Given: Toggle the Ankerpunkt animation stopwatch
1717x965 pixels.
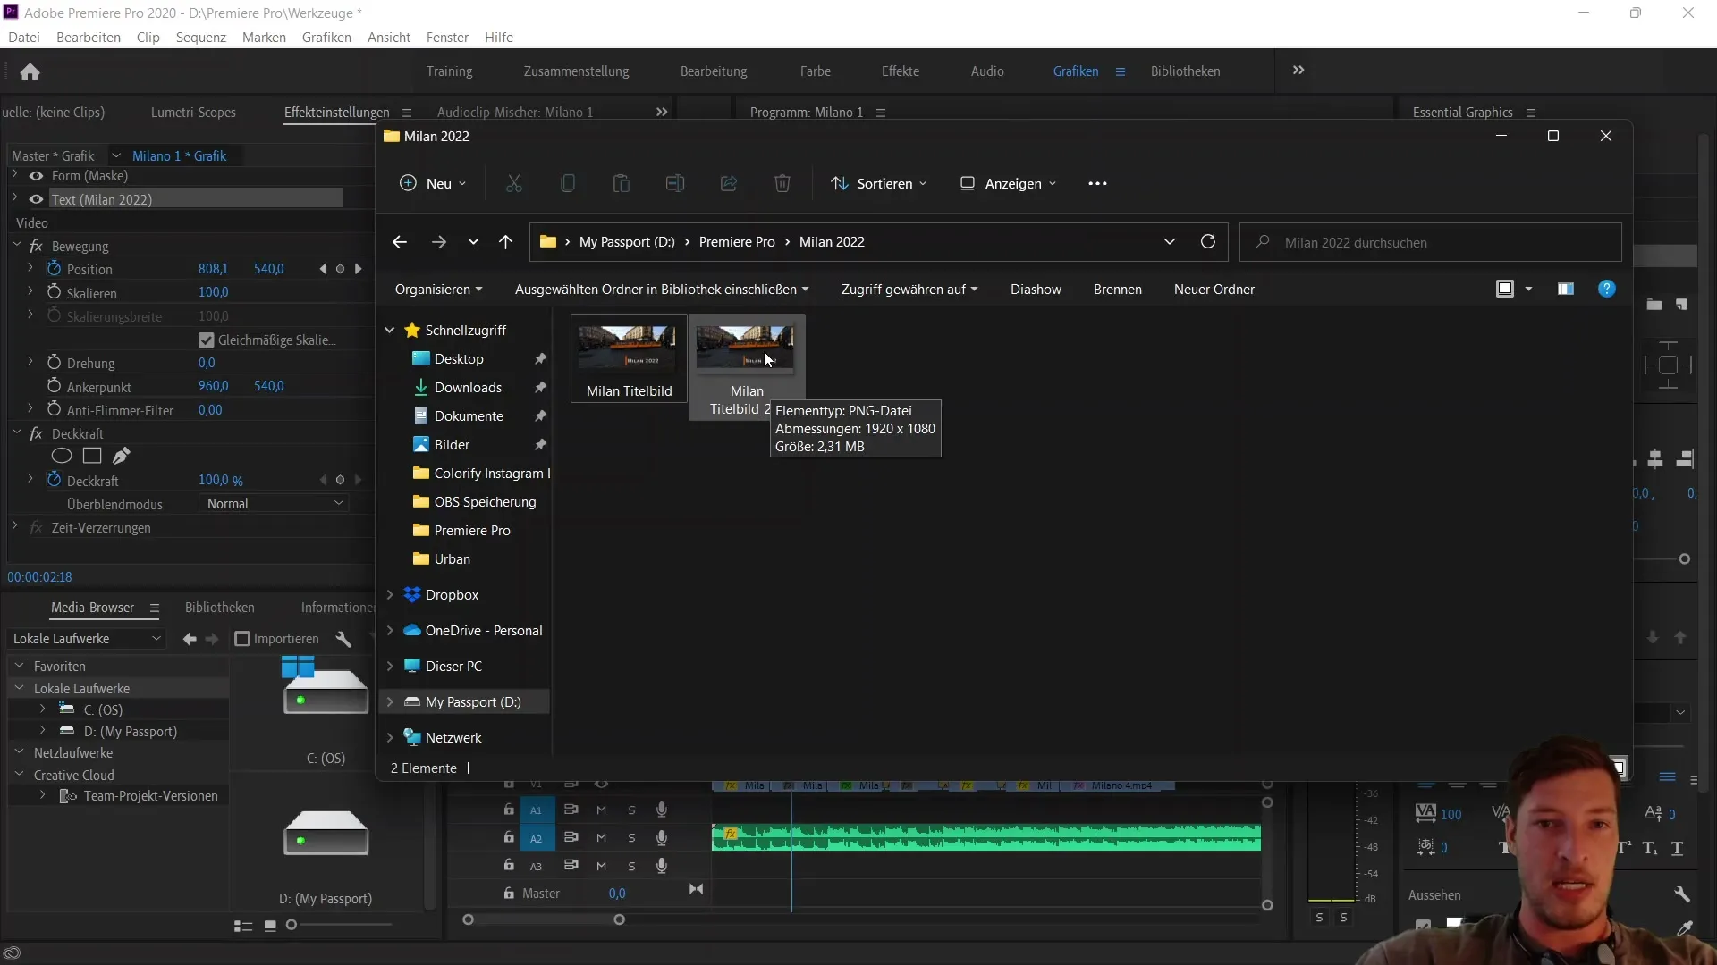Looking at the screenshot, I should pos(54,386).
